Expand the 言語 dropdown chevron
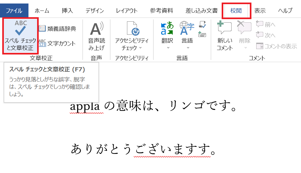Screen dimensions: 301x173 (x=188, y=47)
